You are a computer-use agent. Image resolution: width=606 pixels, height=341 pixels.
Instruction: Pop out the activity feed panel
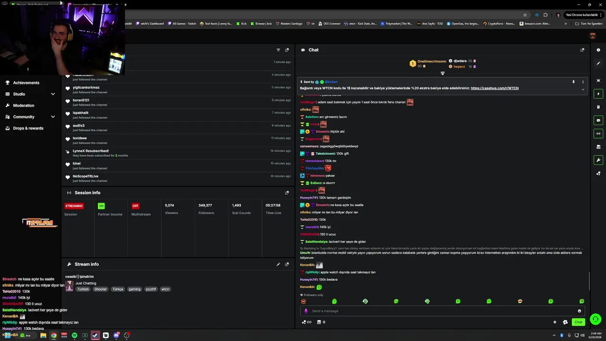tap(286, 50)
